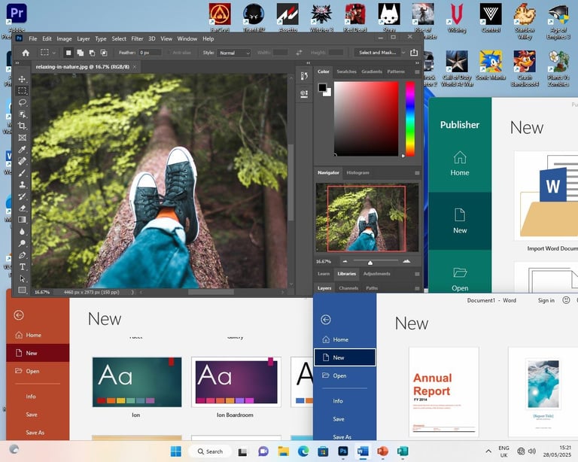Open the Properties panel icon
578x462 pixels.
(x=304, y=93)
